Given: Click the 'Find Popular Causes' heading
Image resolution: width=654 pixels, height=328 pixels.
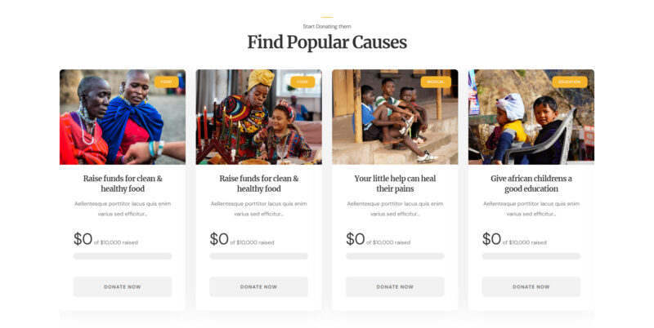Looking at the screenshot, I should pyautogui.click(x=327, y=42).
